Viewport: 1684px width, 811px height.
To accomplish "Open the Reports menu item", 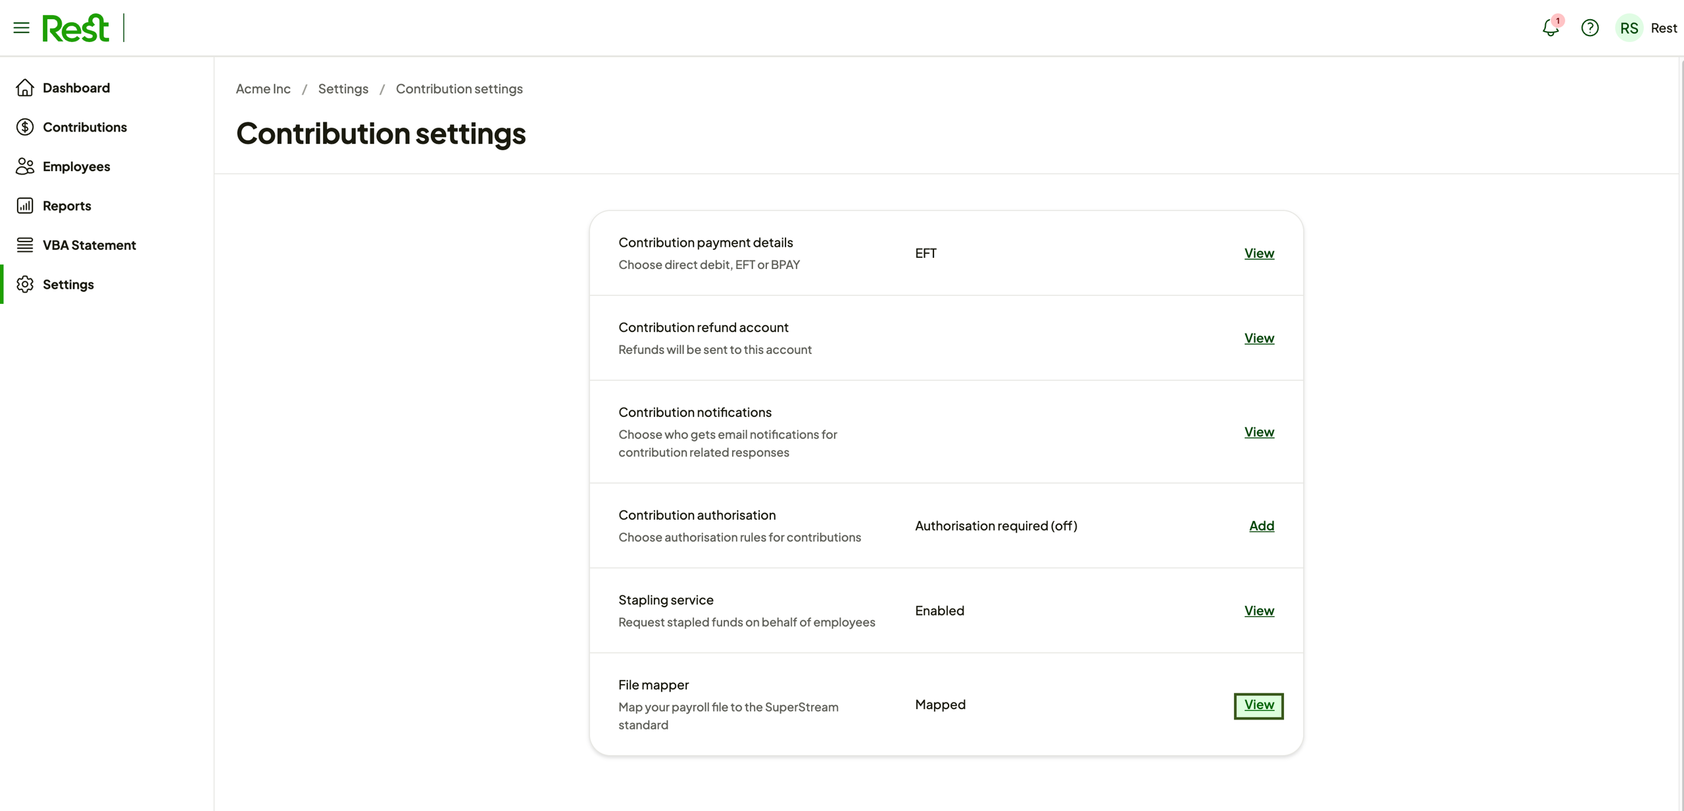I will (x=67, y=206).
